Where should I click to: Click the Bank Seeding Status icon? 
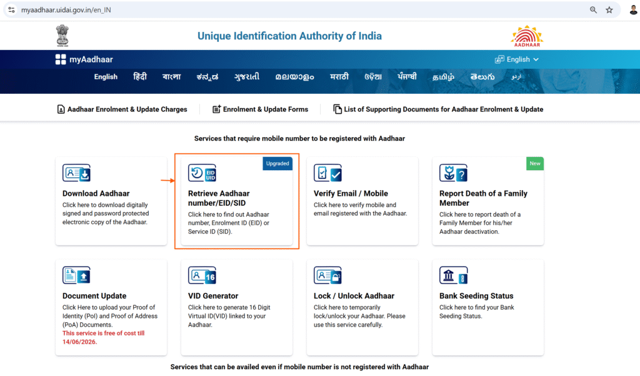pyautogui.click(x=454, y=275)
